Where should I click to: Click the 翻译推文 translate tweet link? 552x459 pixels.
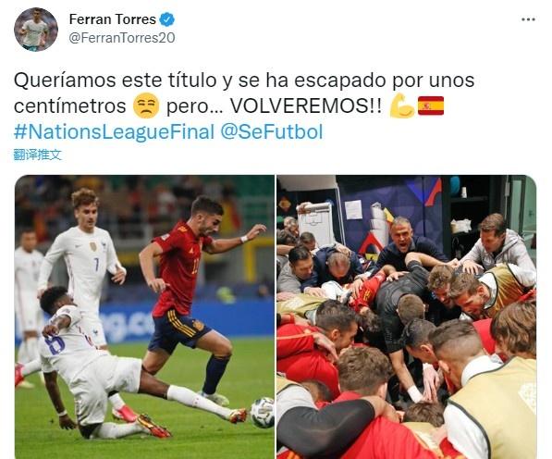coord(38,155)
